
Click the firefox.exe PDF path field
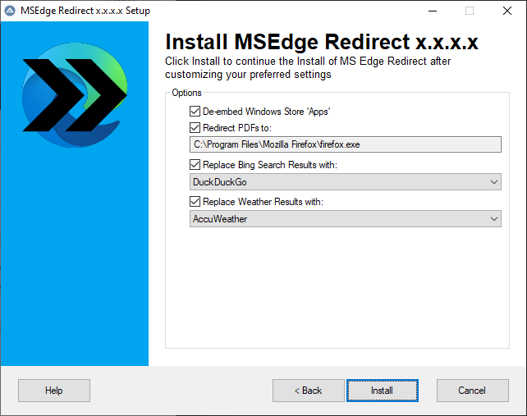[x=345, y=144]
